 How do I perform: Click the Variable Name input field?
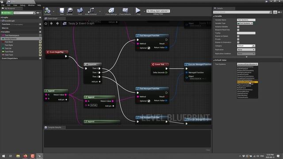tap(246, 20)
